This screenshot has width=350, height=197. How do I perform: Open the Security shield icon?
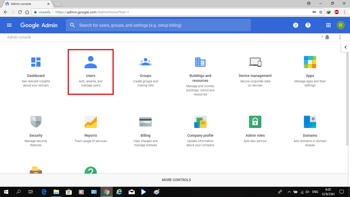[x=36, y=122]
